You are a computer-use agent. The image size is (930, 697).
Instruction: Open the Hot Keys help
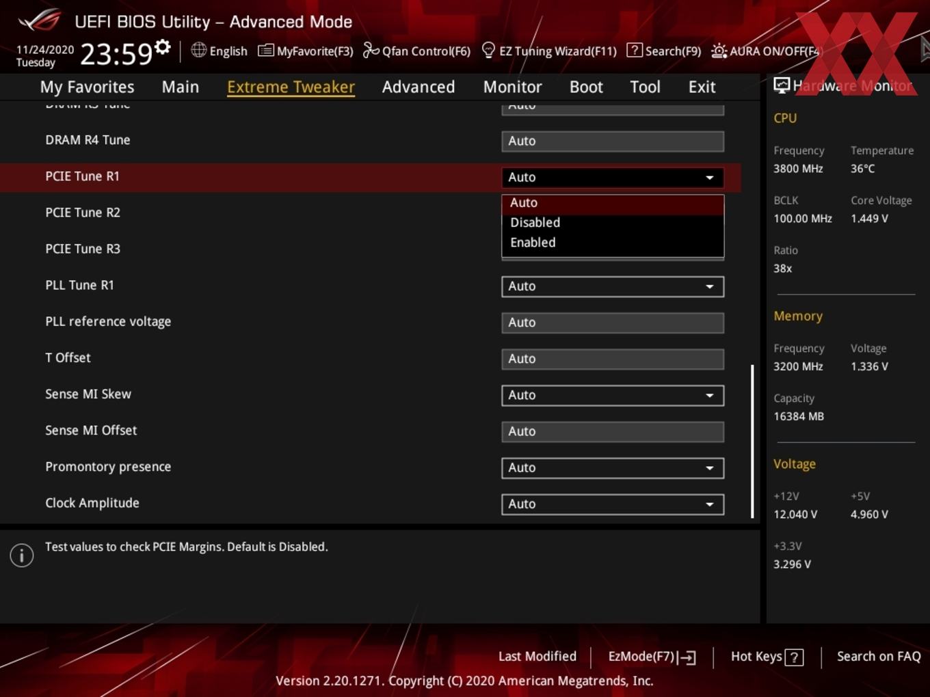click(767, 657)
